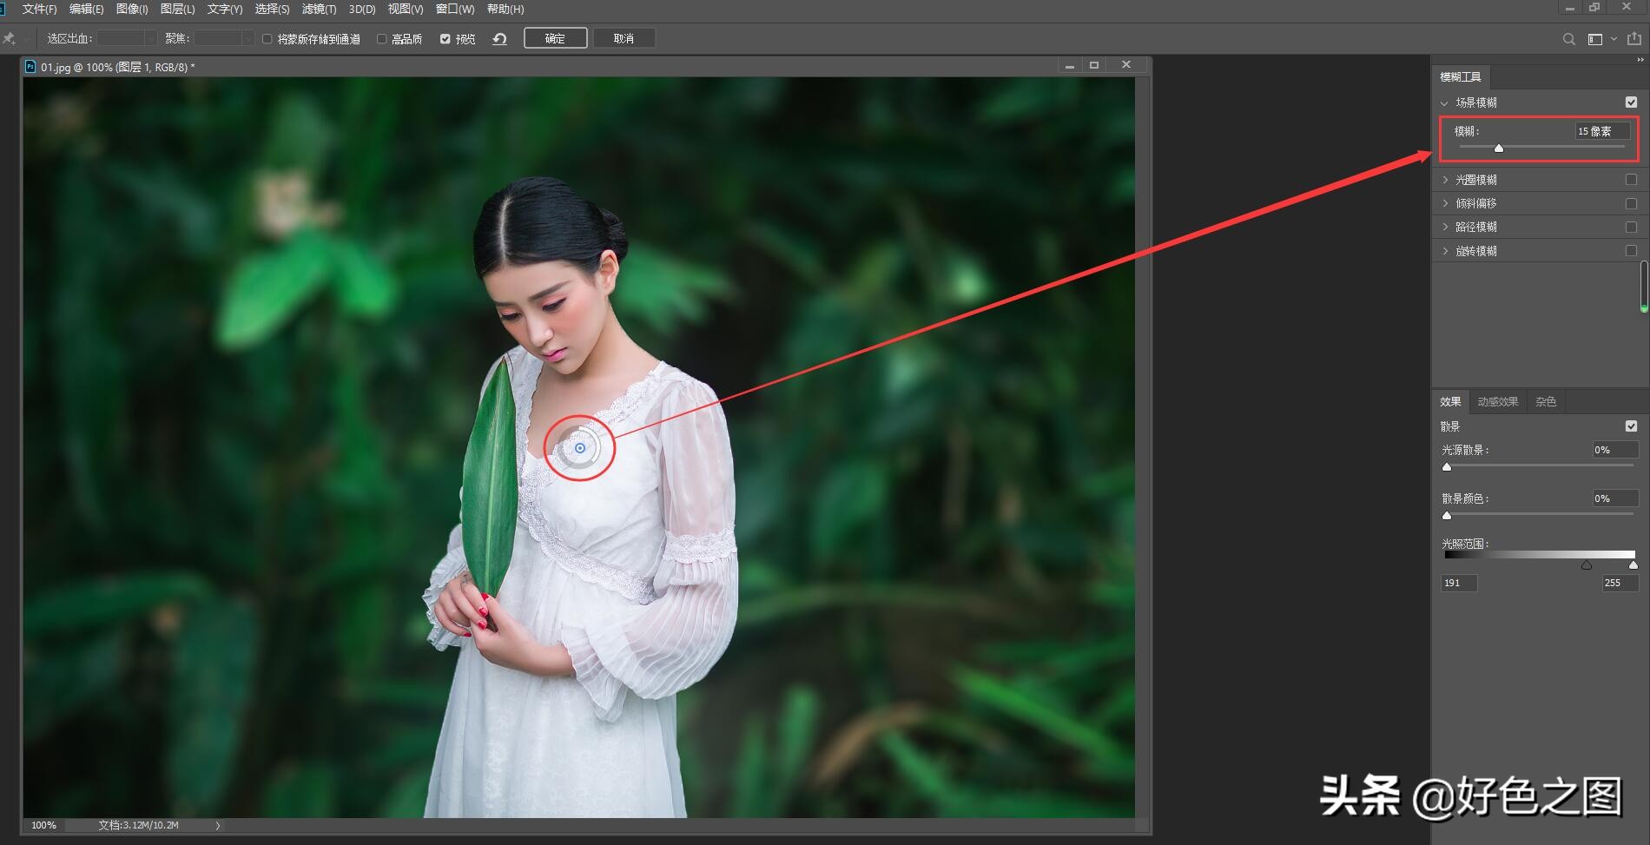Enable the 高品质 checkbox
The image size is (1650, 845).
(x=381, y=39)
